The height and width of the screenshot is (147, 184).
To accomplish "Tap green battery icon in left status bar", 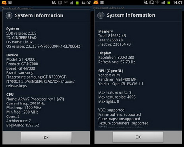I will [77, 3].
